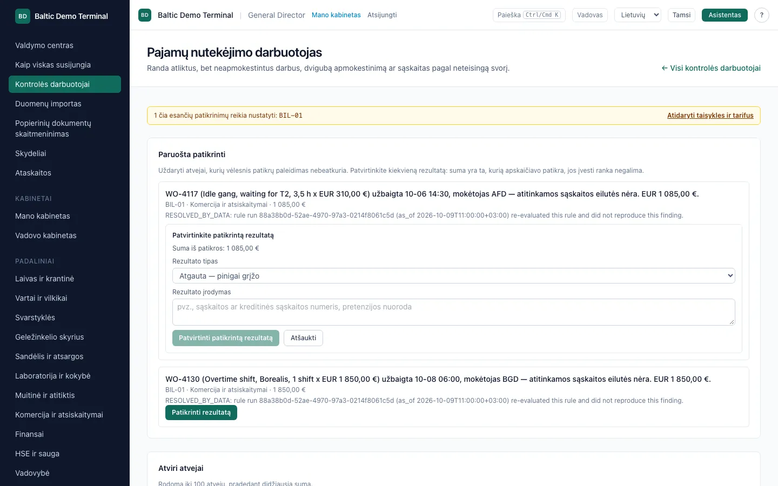Screen dimensions: 778x486
Task: Click Atsijungti to log out
Action: [382, 15]
